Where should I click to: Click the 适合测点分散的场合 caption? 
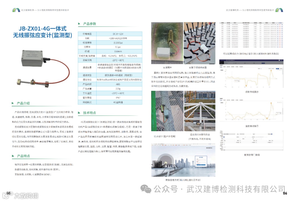pos(200,135)
